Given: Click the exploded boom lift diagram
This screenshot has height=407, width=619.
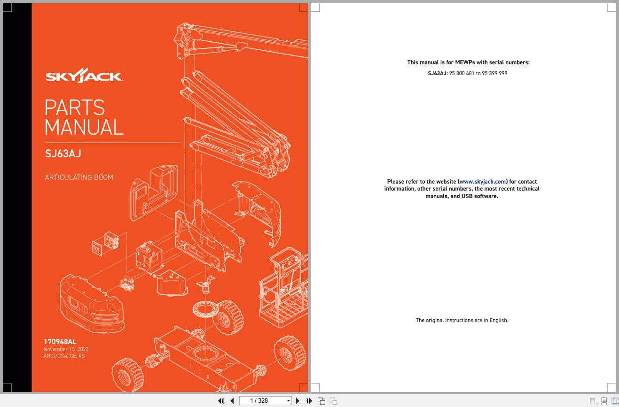Looking at the screenshot, I should tap(202, 211).
